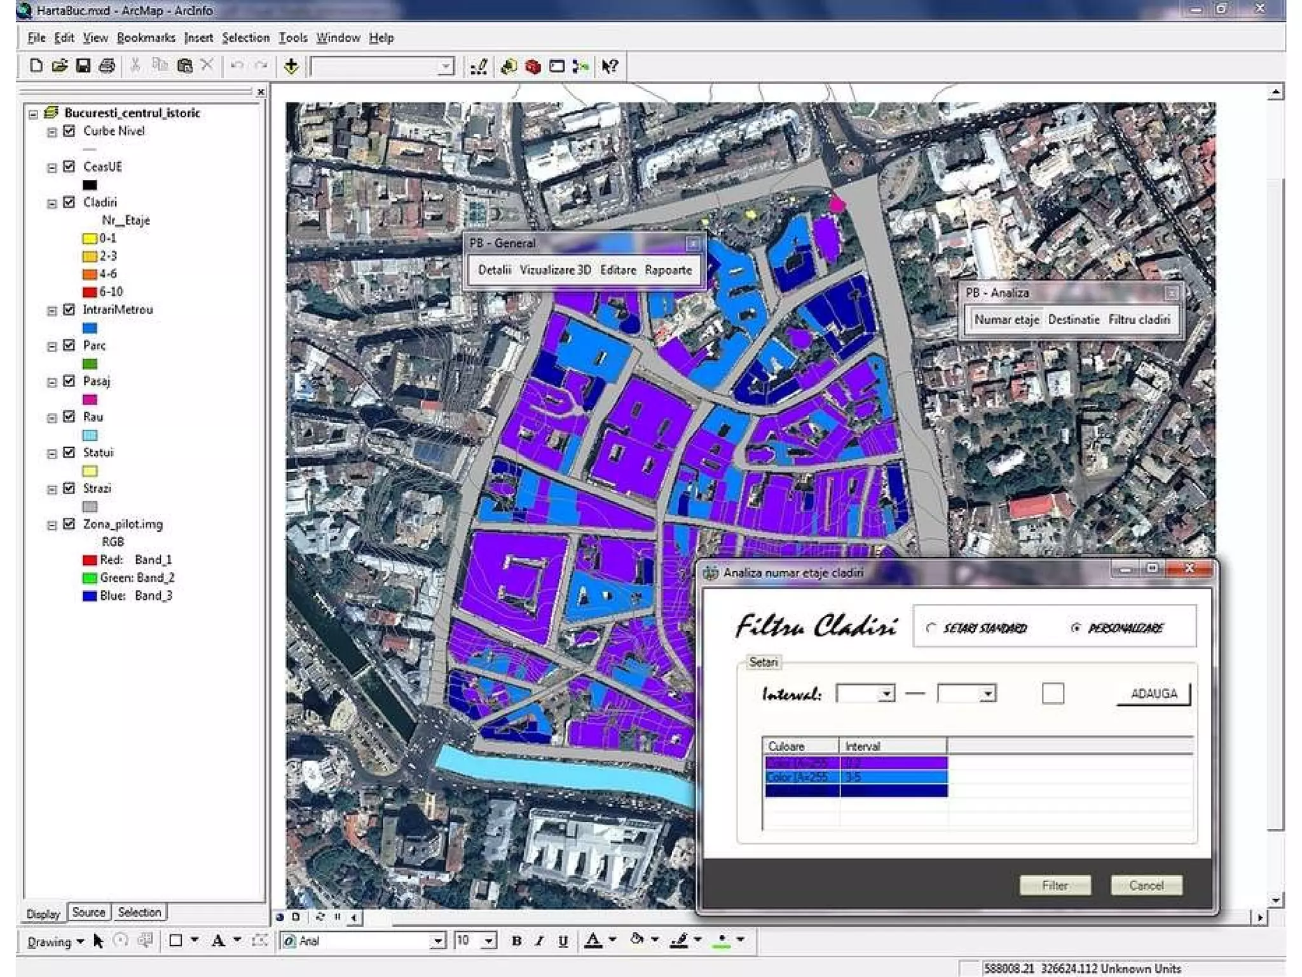Screen dimensions: 1302x977
Task: Open the ArcToolbox red toolbox icon
Action: pos(533,66)
